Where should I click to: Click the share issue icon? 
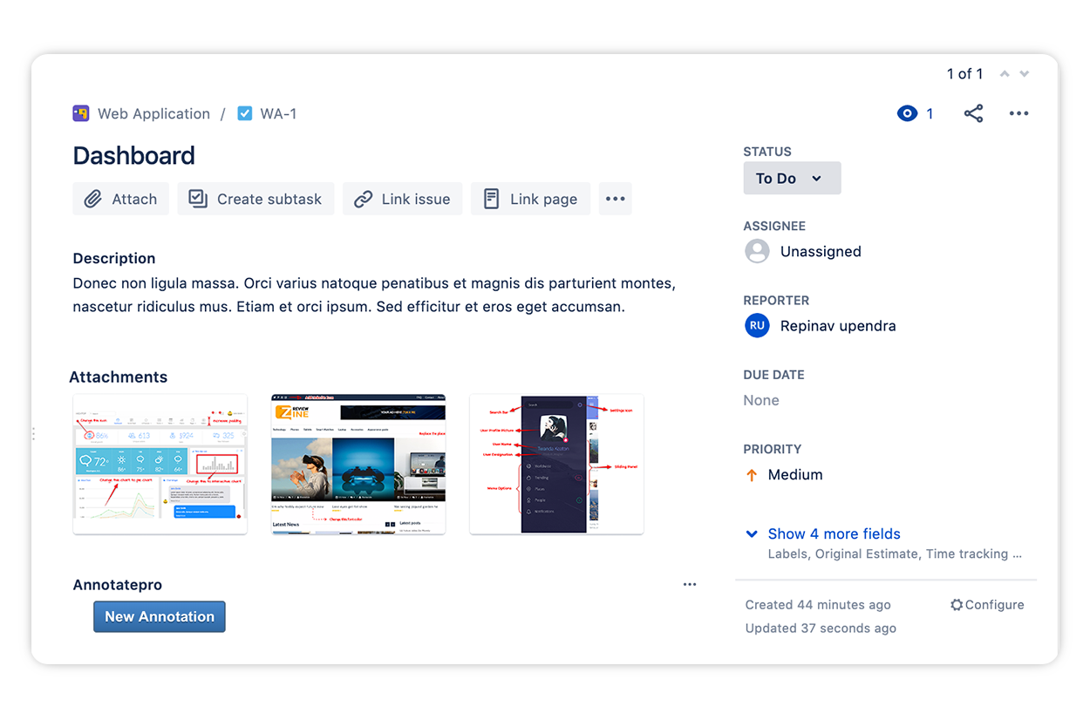[x=973, y=113]
